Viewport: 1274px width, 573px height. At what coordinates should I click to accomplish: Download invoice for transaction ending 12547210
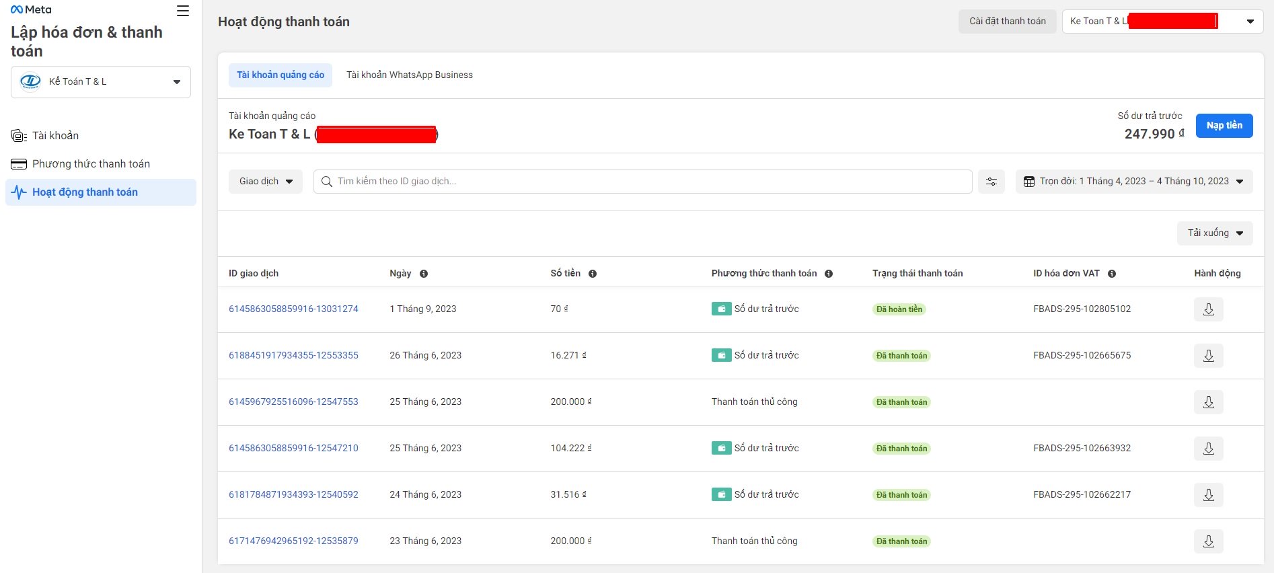click(x=1209, y=449)
